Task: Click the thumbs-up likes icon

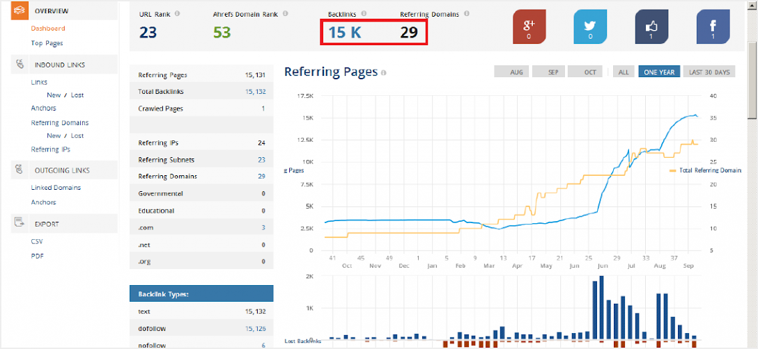Action: 651,27
